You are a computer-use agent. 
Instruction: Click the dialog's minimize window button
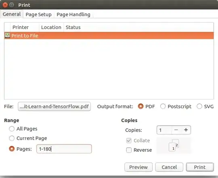click(x=12, y=5)
